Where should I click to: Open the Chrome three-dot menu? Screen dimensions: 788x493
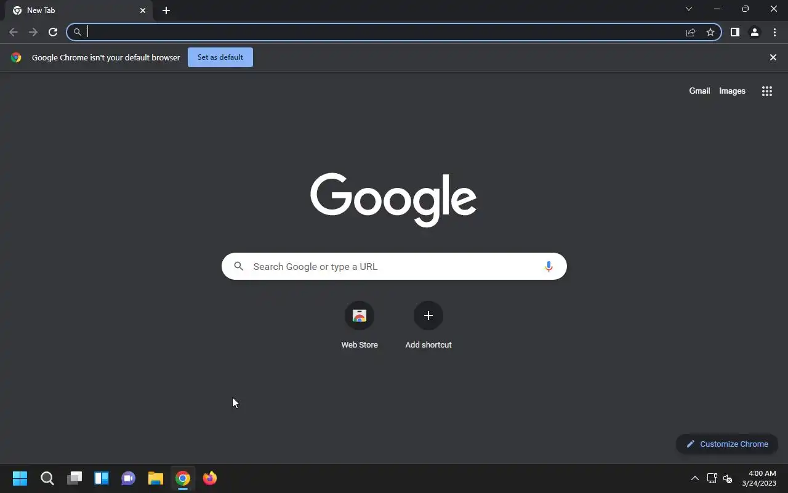click(774, 32)
